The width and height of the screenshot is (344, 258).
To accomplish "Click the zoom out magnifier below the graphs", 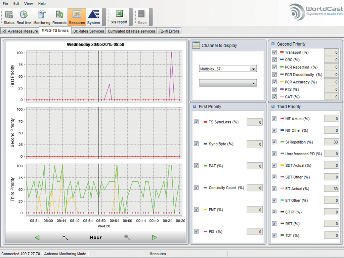I will click(x=65, y=238).
